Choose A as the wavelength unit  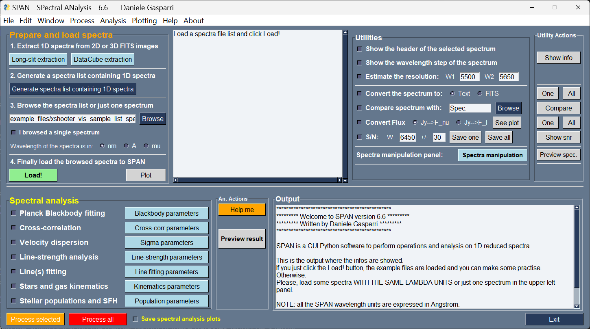pos(127,146)
